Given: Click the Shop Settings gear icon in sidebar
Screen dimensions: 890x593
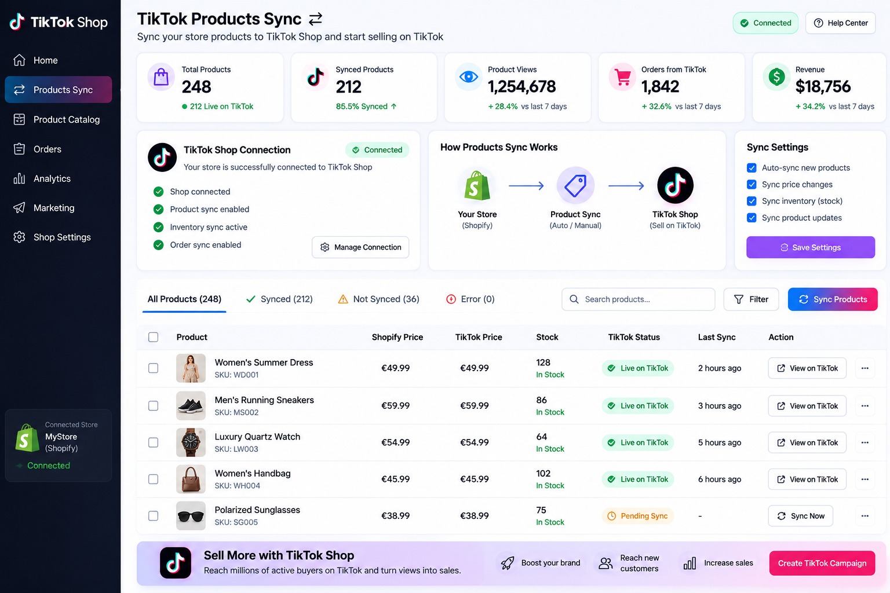Looking at the screenshot, I should coord(19,237).
